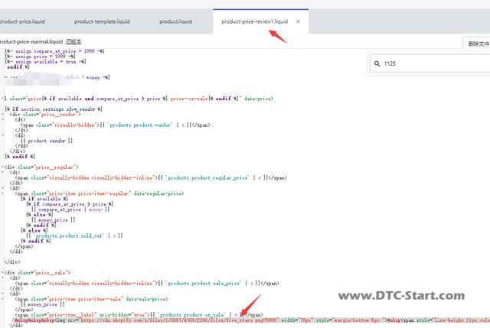Viewport: 490px width, 328px height.
Task: Open the 旧版本 older versions link
Action: [73, 41]
